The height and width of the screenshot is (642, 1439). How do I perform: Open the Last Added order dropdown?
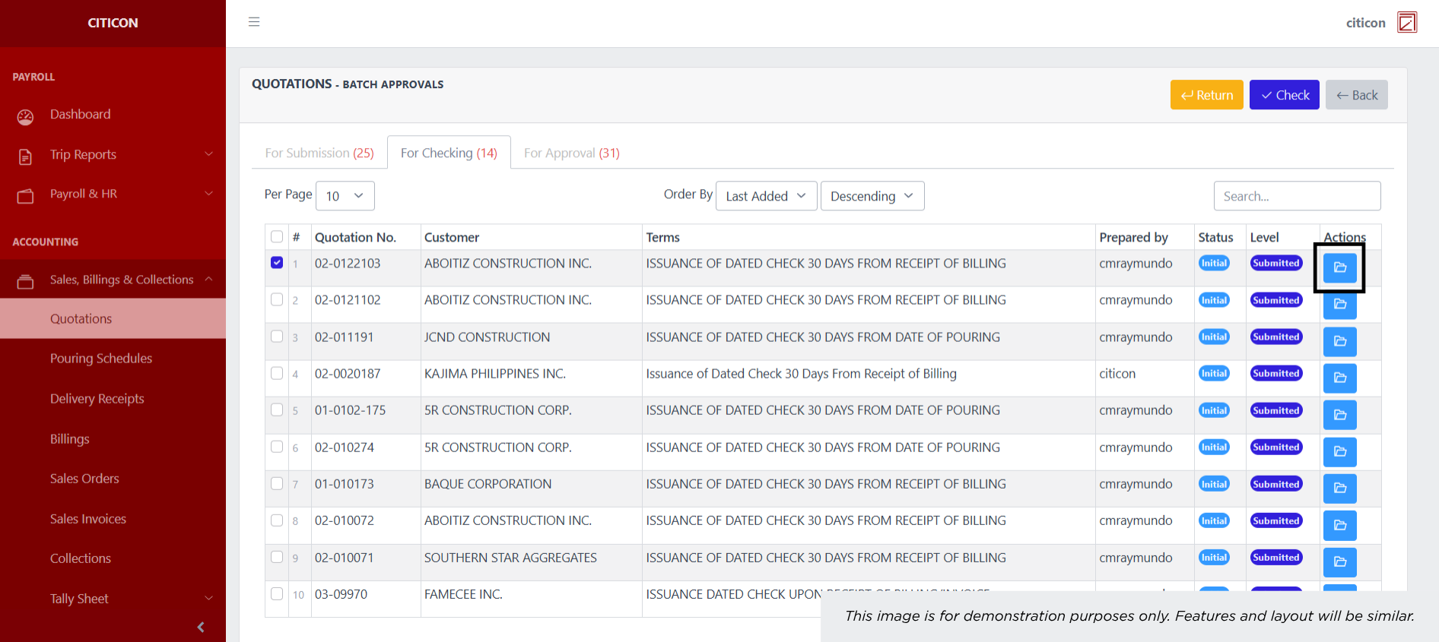(765, 196)
